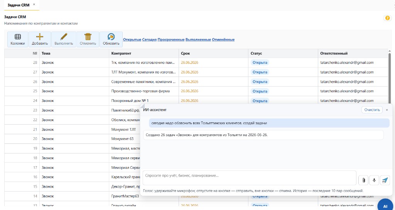Select Памятники63.рф contractor cell
Viewport: 395px width, 210px height.
(x=125, y=110)
